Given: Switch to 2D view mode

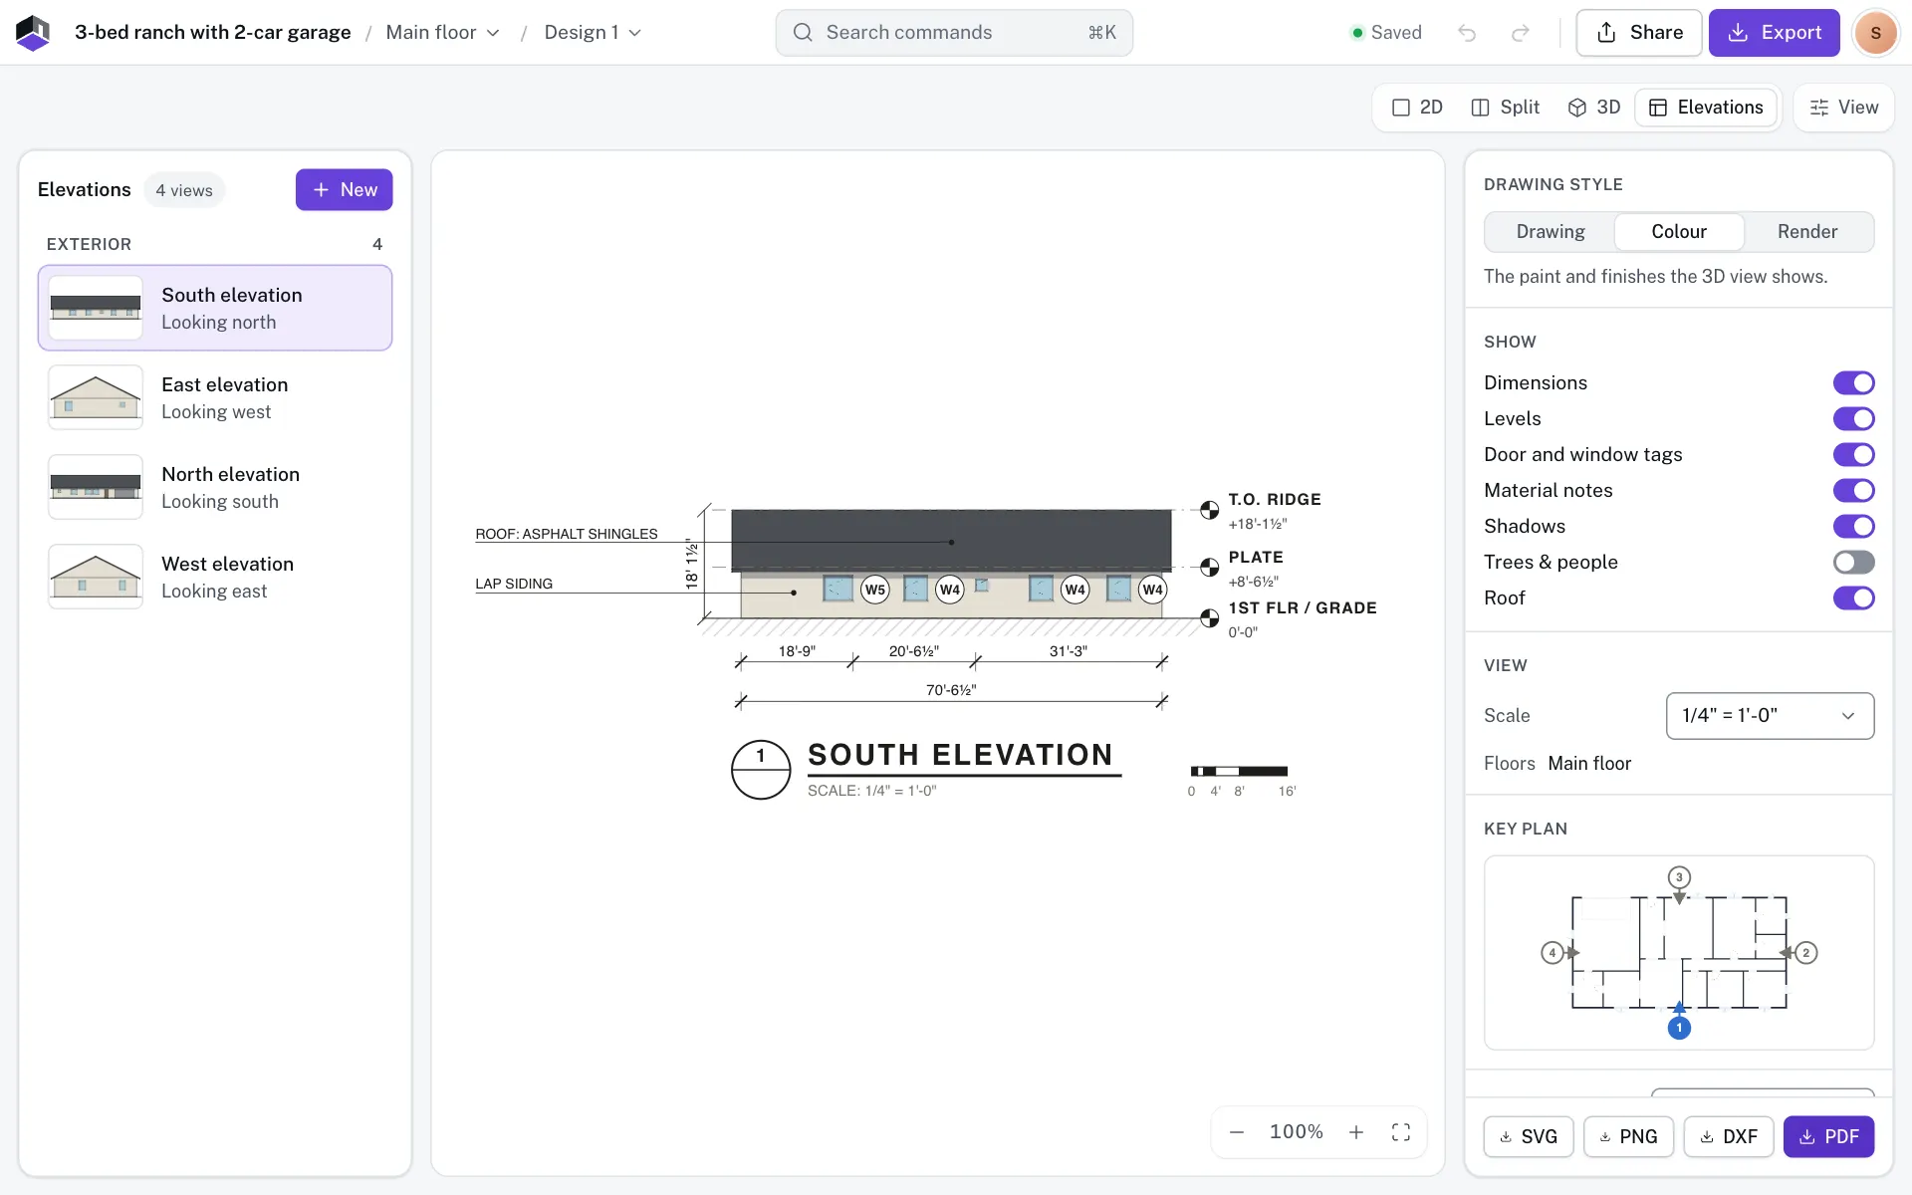Looking at the screenshot, I should point(1417,108).
